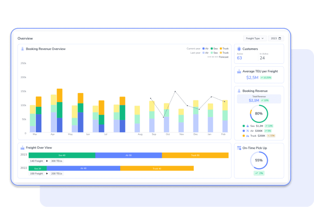Click the Average TEU per Freight icon
The height and width of the screenshot is (207, 314).
(x=239, y=71)
